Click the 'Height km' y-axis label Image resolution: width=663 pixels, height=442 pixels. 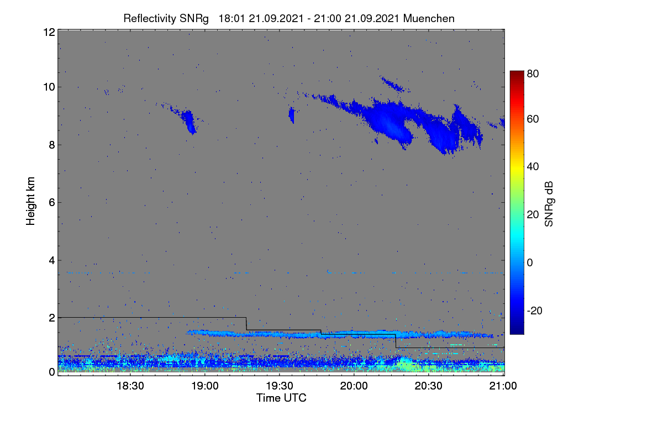pos(30,201)
